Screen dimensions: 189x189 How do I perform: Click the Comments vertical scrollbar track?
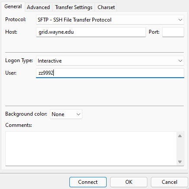coord(180,149)
